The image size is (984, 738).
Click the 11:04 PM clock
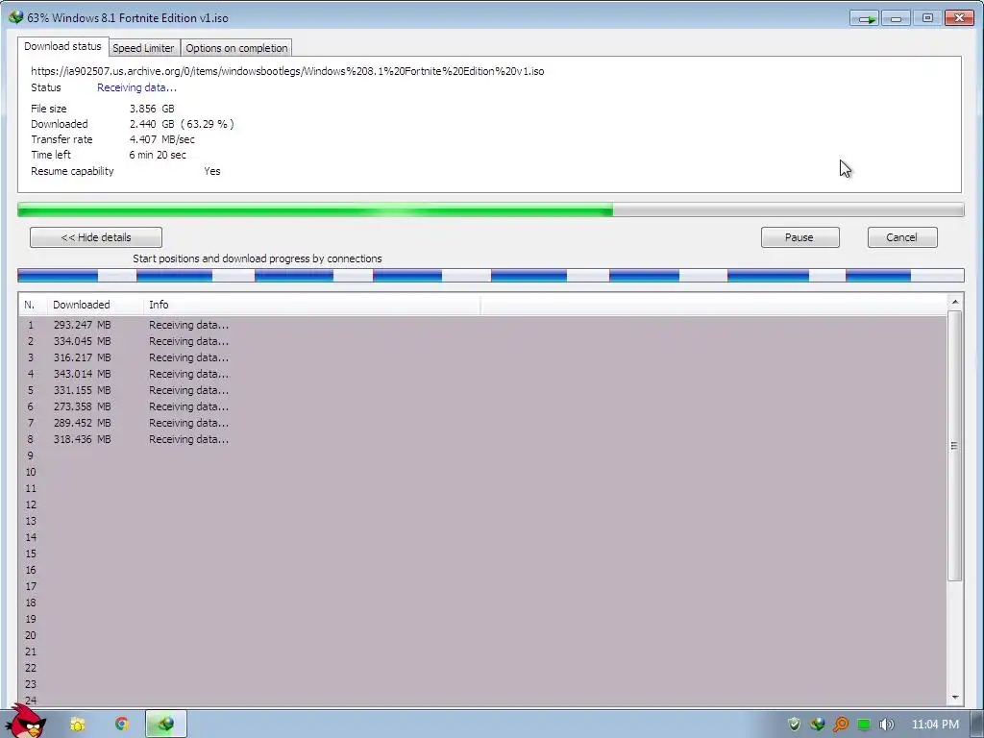(x=935, y=725)
